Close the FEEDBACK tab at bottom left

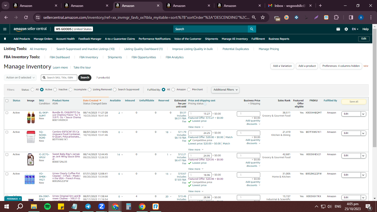20,199
